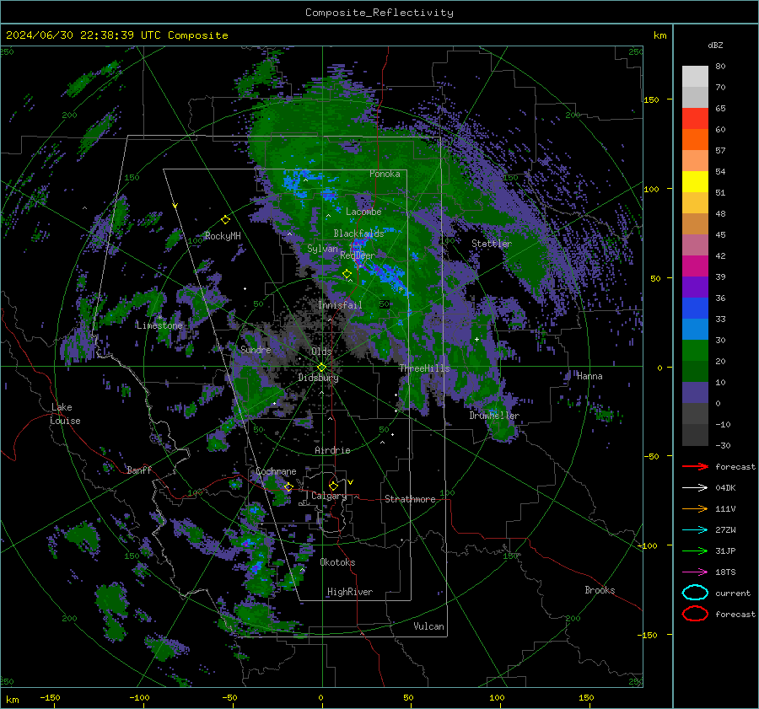The height and width of the screenshot is (709, 759).
Task: Select the cyan current ellipse legend icon
Action: point(695,593)
